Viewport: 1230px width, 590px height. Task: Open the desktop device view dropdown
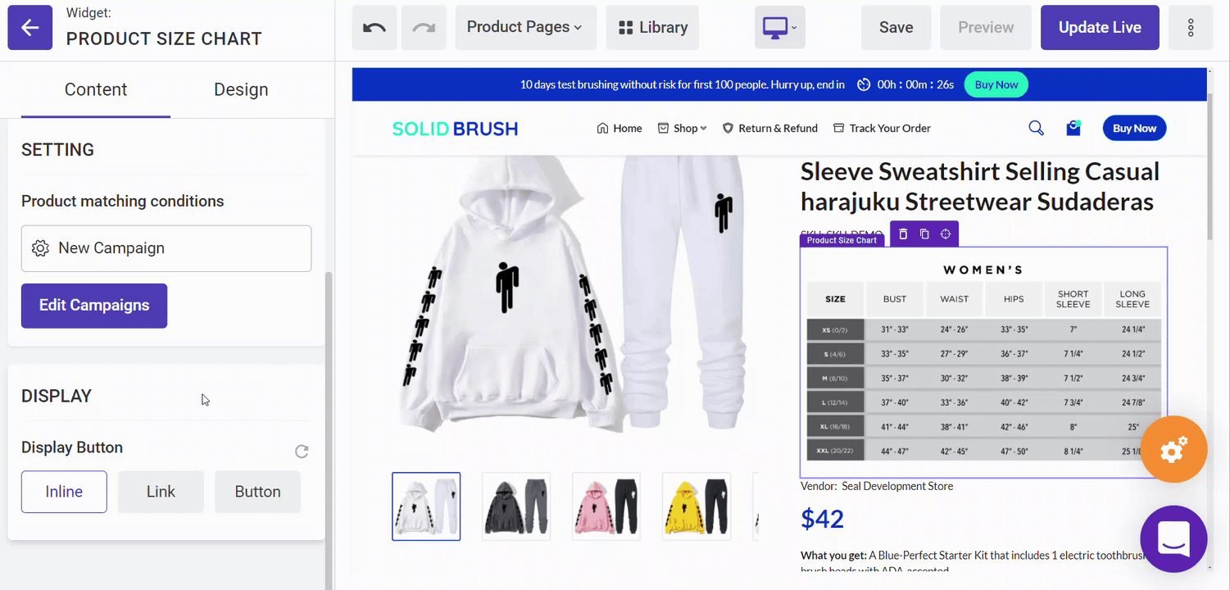(x=780, y=27)
